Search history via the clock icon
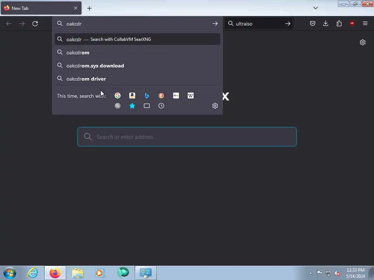The height and width of the screenshot is (280, 374). point(161,106)
